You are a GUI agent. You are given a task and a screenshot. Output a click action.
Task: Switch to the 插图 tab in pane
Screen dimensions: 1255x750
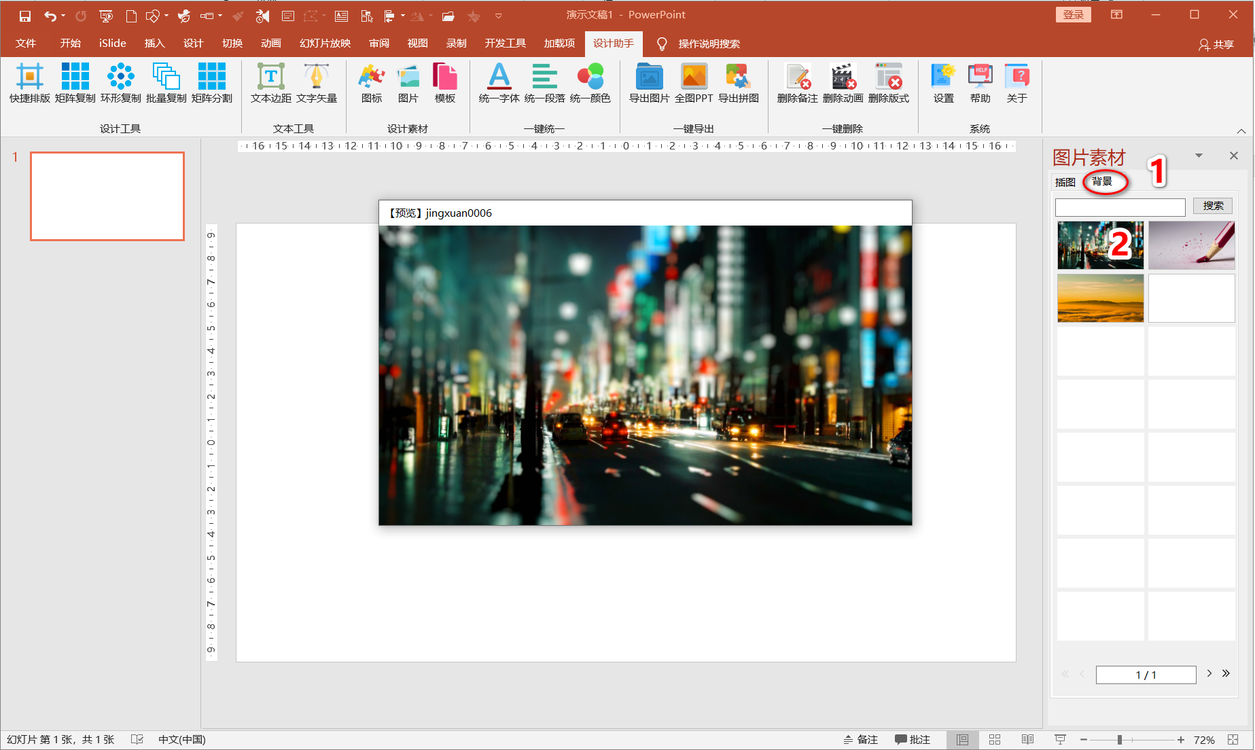coord(1065,182)
